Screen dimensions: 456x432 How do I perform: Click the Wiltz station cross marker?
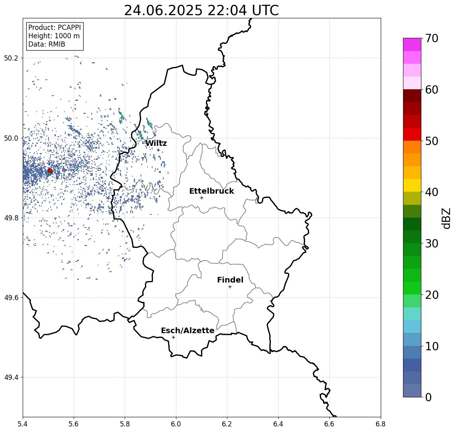(x=158, y=150)
